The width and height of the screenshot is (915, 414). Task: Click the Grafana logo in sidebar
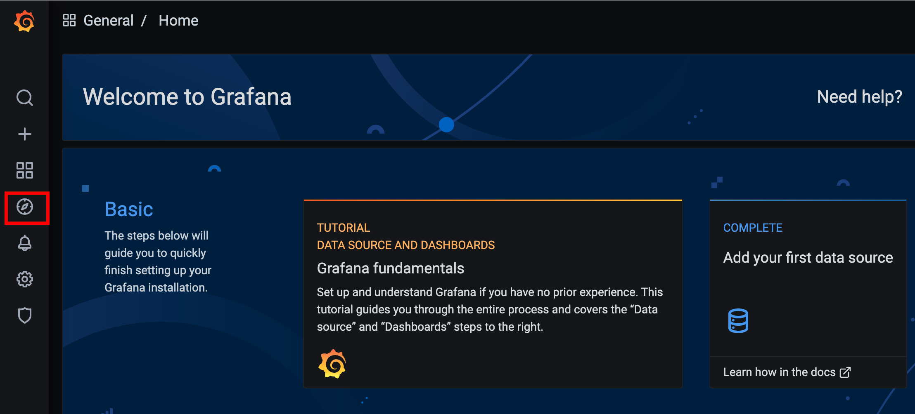[24, 21]
